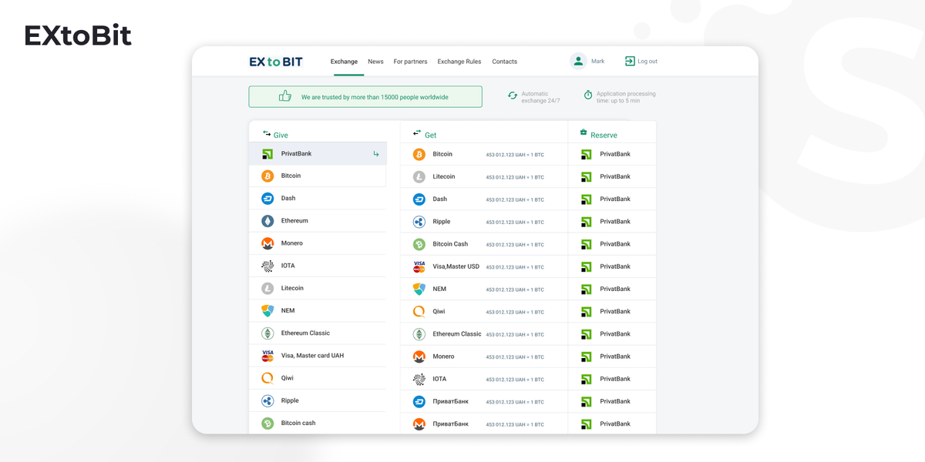925x462 pixels.
Task: Click the user avatar icon for Mark
Action: [x=578, y=61]
